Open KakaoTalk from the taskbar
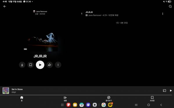The height and width of the screenshot is (108, 174). (x=110, y=105)
